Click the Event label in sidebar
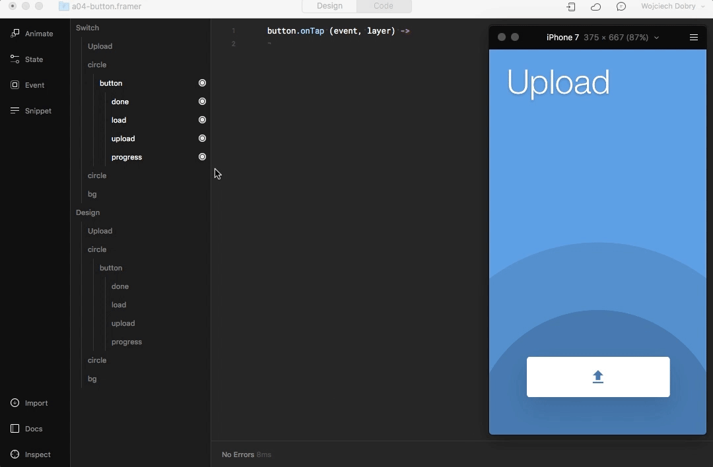 pyautogui.click(x=34, y=85)
